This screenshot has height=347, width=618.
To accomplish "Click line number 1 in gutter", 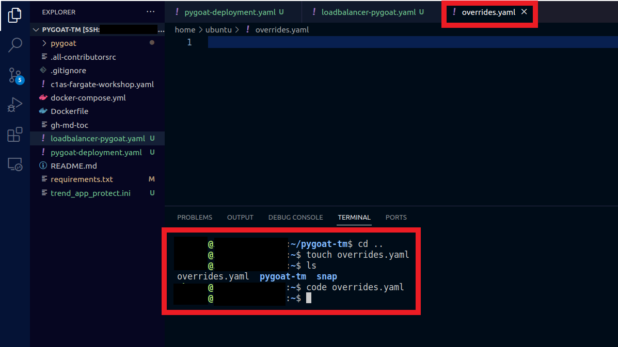I will (189, 42).
